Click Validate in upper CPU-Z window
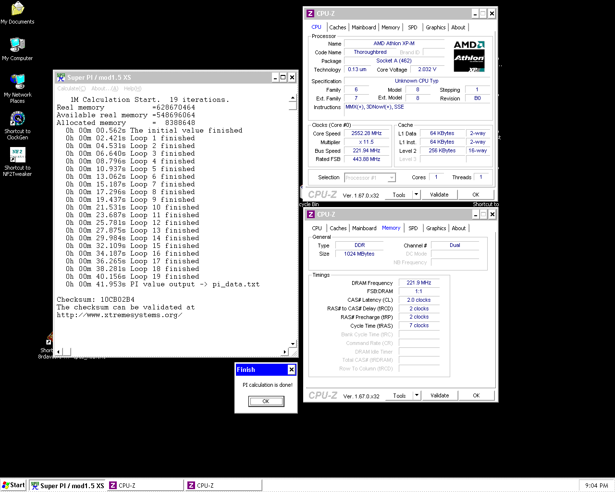The image size is (615, 492). [x=439, y=195]
